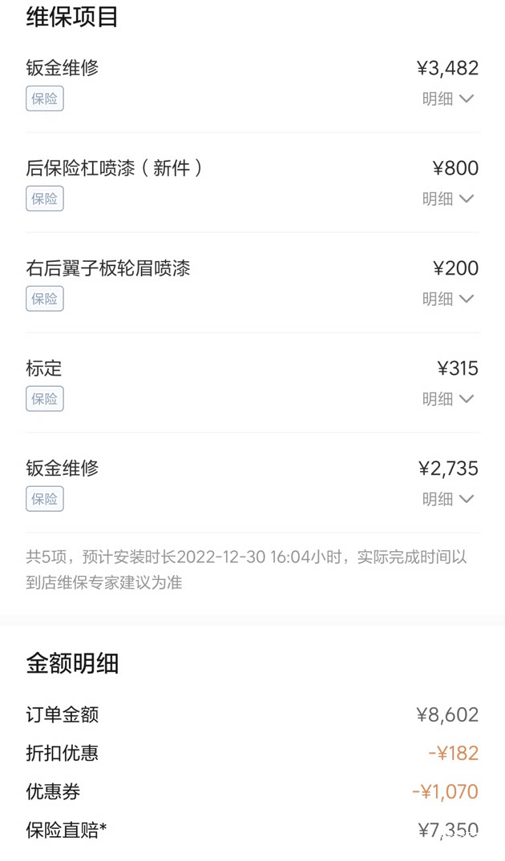The height and width of the screenshot is (861, 505).
Task: Tap the 优惠券 -¥1,070 amount
Action: coord(445,792)
